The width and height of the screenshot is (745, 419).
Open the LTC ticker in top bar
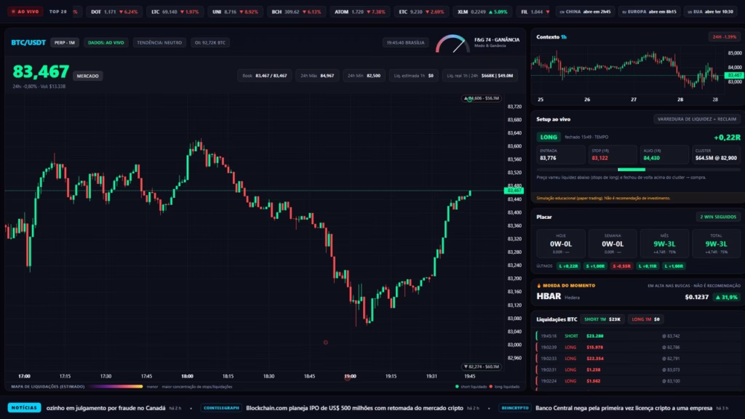pos(175,12)
